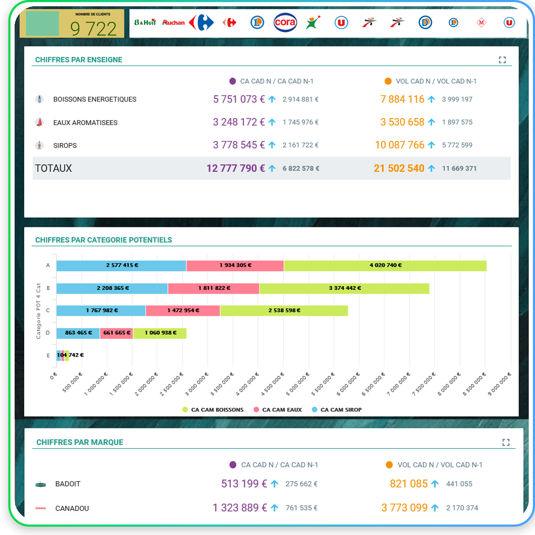Image resolution: width=535 pixels, height=535 pixels.
Task: Click the small red Carrefour Market logo
Action: click(229, 23)
